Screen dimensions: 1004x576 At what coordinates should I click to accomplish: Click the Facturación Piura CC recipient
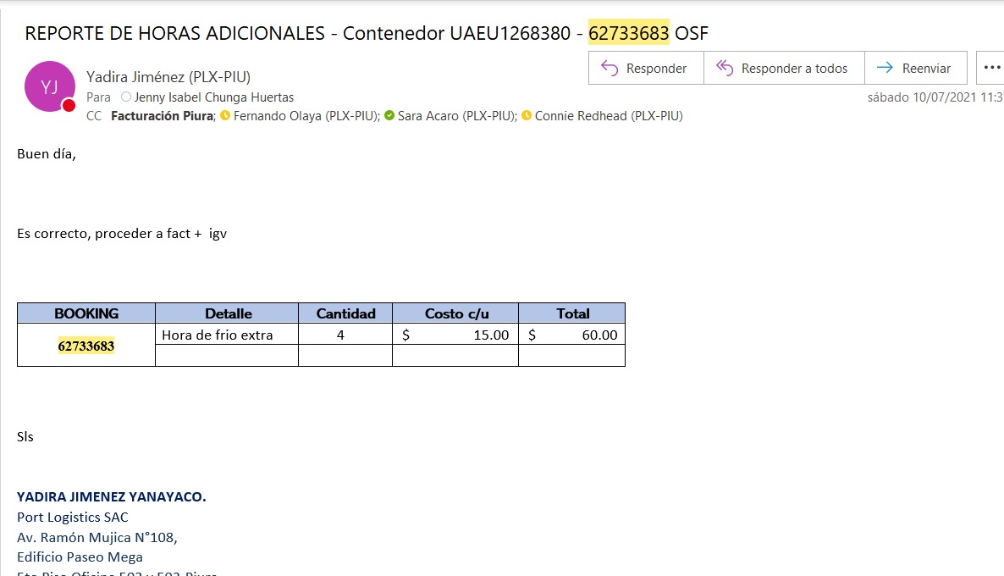click(162, 116)
